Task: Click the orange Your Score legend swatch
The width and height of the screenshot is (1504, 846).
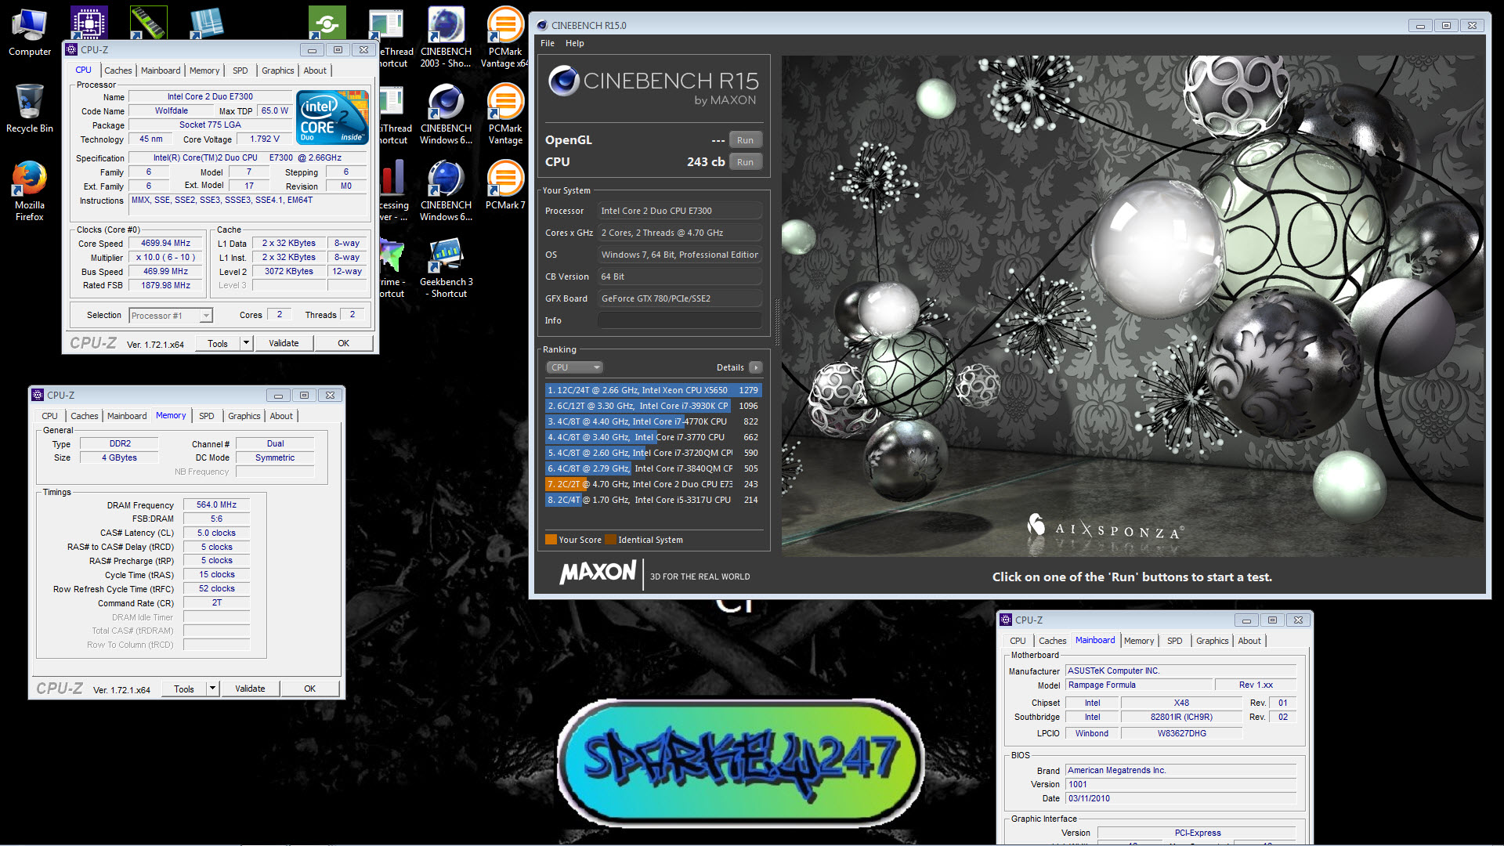Action: click(x=551, y=539)
